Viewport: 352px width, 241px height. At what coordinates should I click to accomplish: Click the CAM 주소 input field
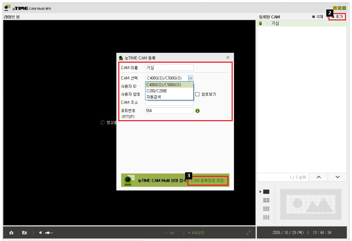pos(169,103)
